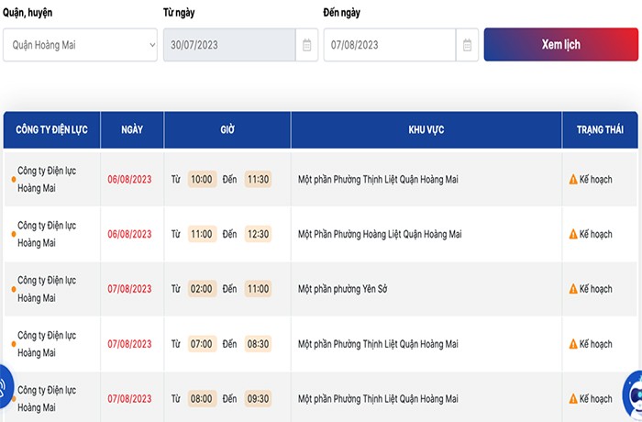Viewport: 642px width, 422px height.
Task: Click warning icon in Yên Sở row
Action: point(573,289)
